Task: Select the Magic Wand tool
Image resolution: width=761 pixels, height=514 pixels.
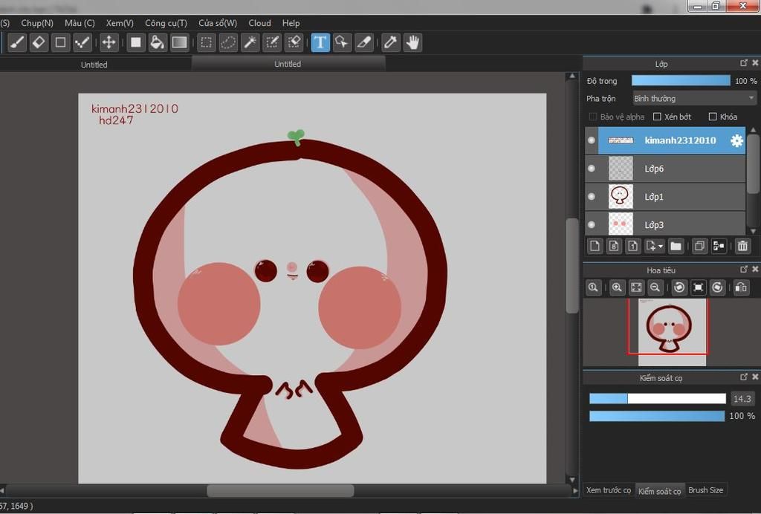Action: pyautogui.click(x=250, y=42)
